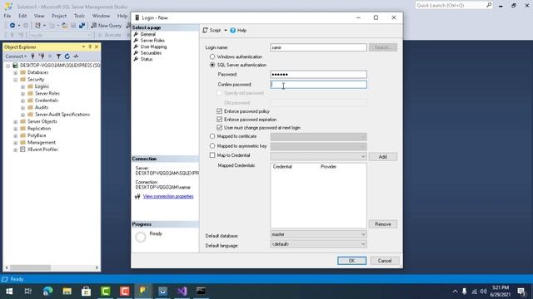Open Visual Studio from the taskbar
533x299 pixels.
point(182,292)
